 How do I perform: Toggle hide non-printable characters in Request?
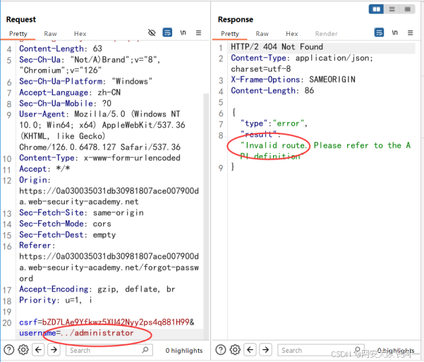[152, 33]
